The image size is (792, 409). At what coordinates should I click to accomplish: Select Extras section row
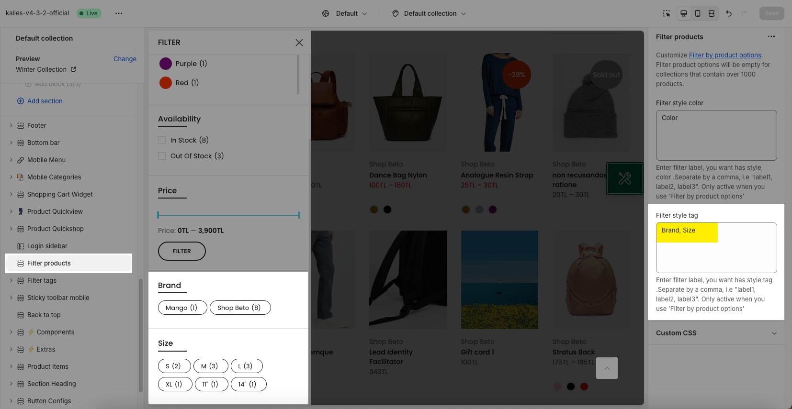tap(68, 349)
